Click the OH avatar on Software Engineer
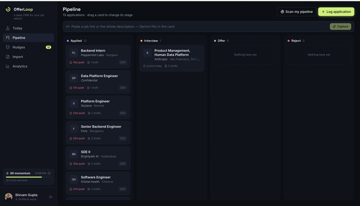 point(74,179)
